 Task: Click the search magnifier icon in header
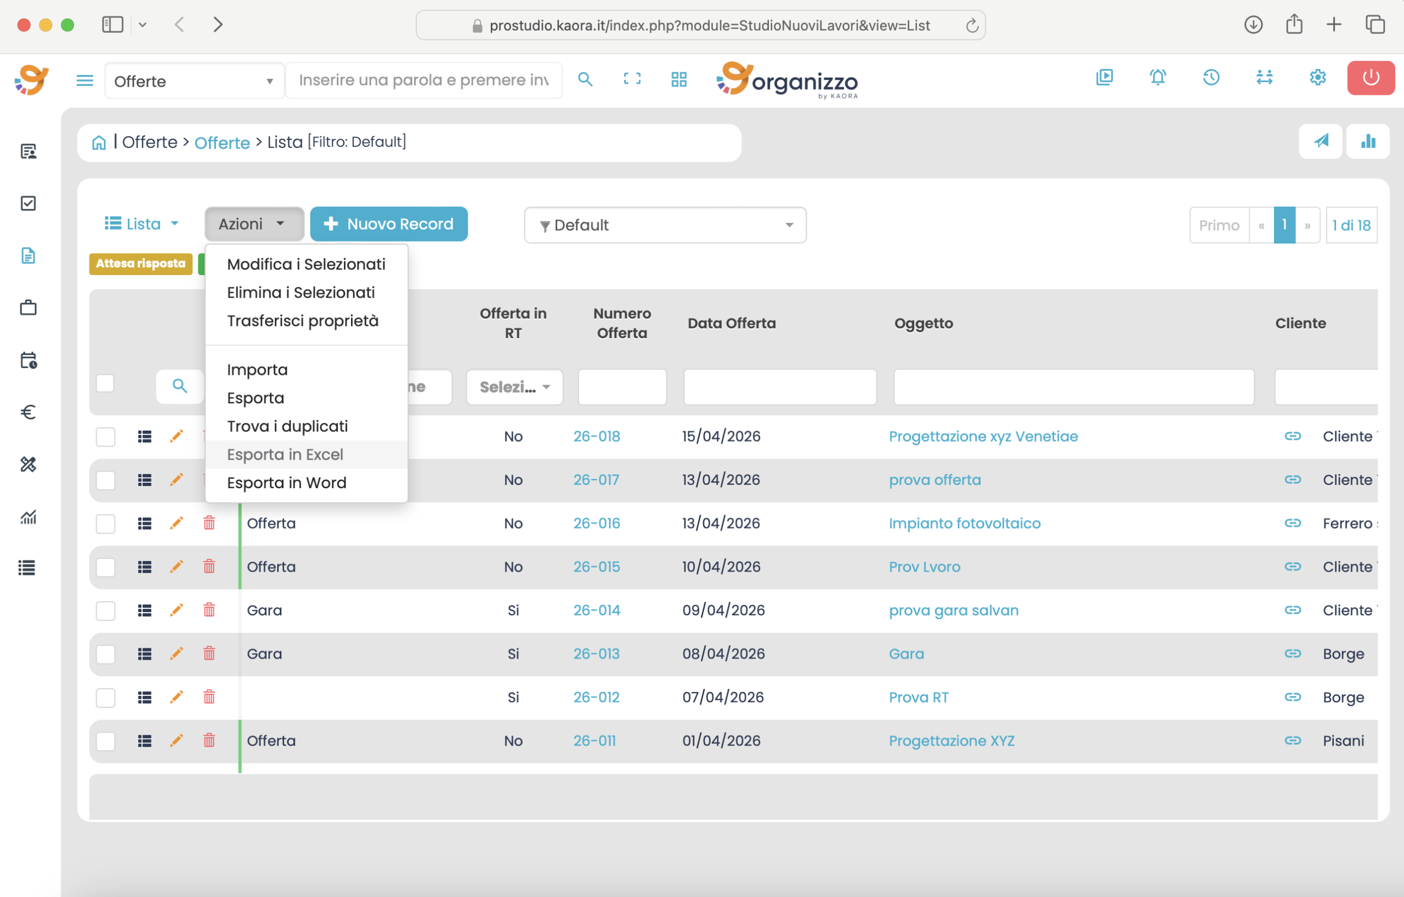[585, 79]
